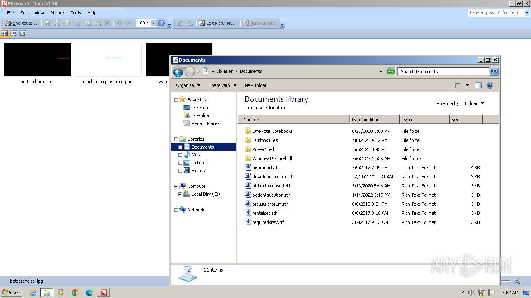The image size is (531, 298).
Task: Open the Change your view dropdown arrow
Action: tap(467, 85)
